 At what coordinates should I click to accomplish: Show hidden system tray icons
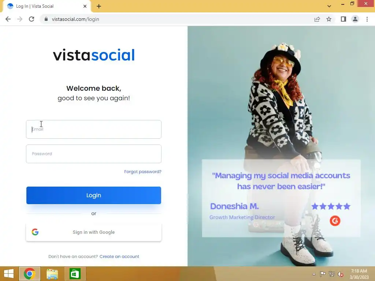314,274
